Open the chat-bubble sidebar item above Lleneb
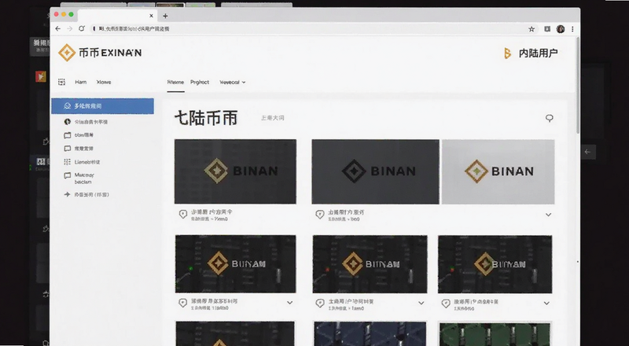 [79, 149]
